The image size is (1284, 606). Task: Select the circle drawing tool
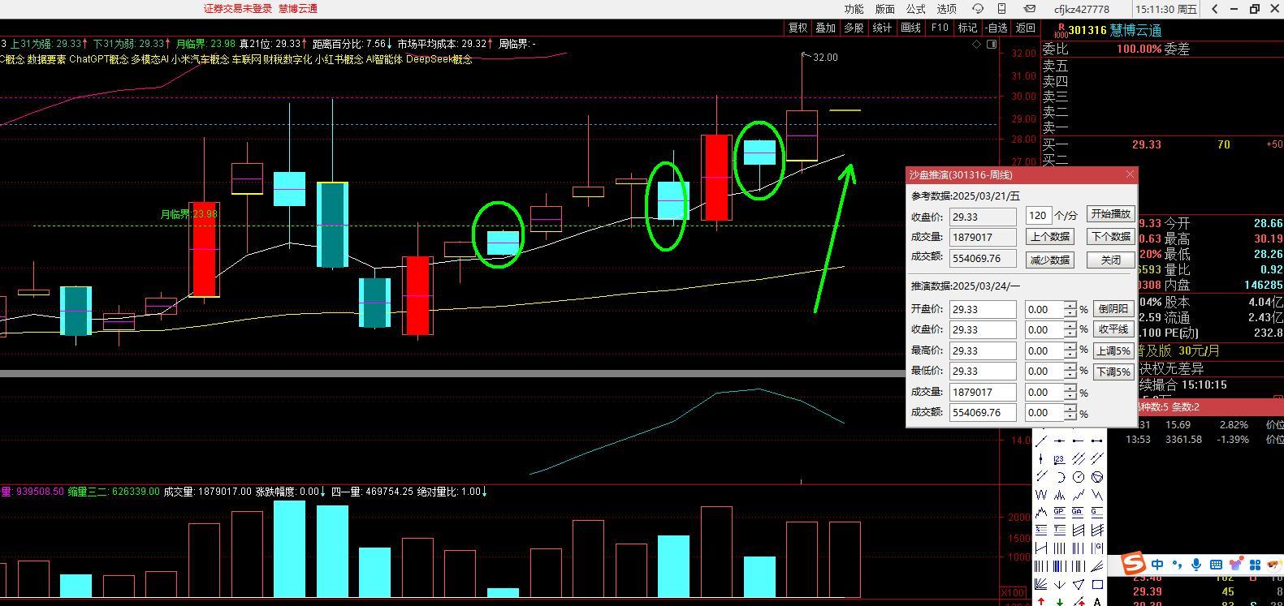(1078, 477)
